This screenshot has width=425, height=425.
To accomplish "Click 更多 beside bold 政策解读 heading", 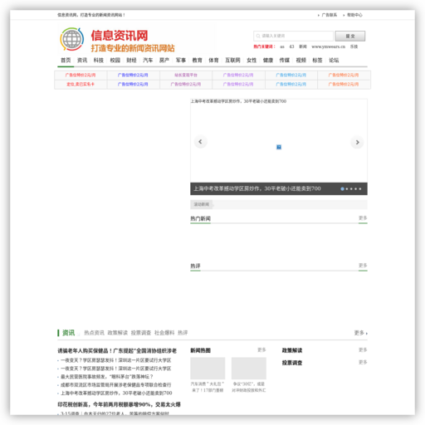I will 363,350.
